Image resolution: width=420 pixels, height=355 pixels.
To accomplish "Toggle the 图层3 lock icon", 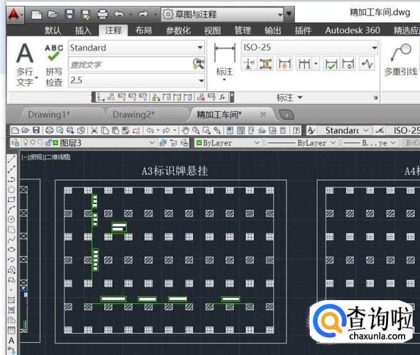I will (x=49, y=142).
